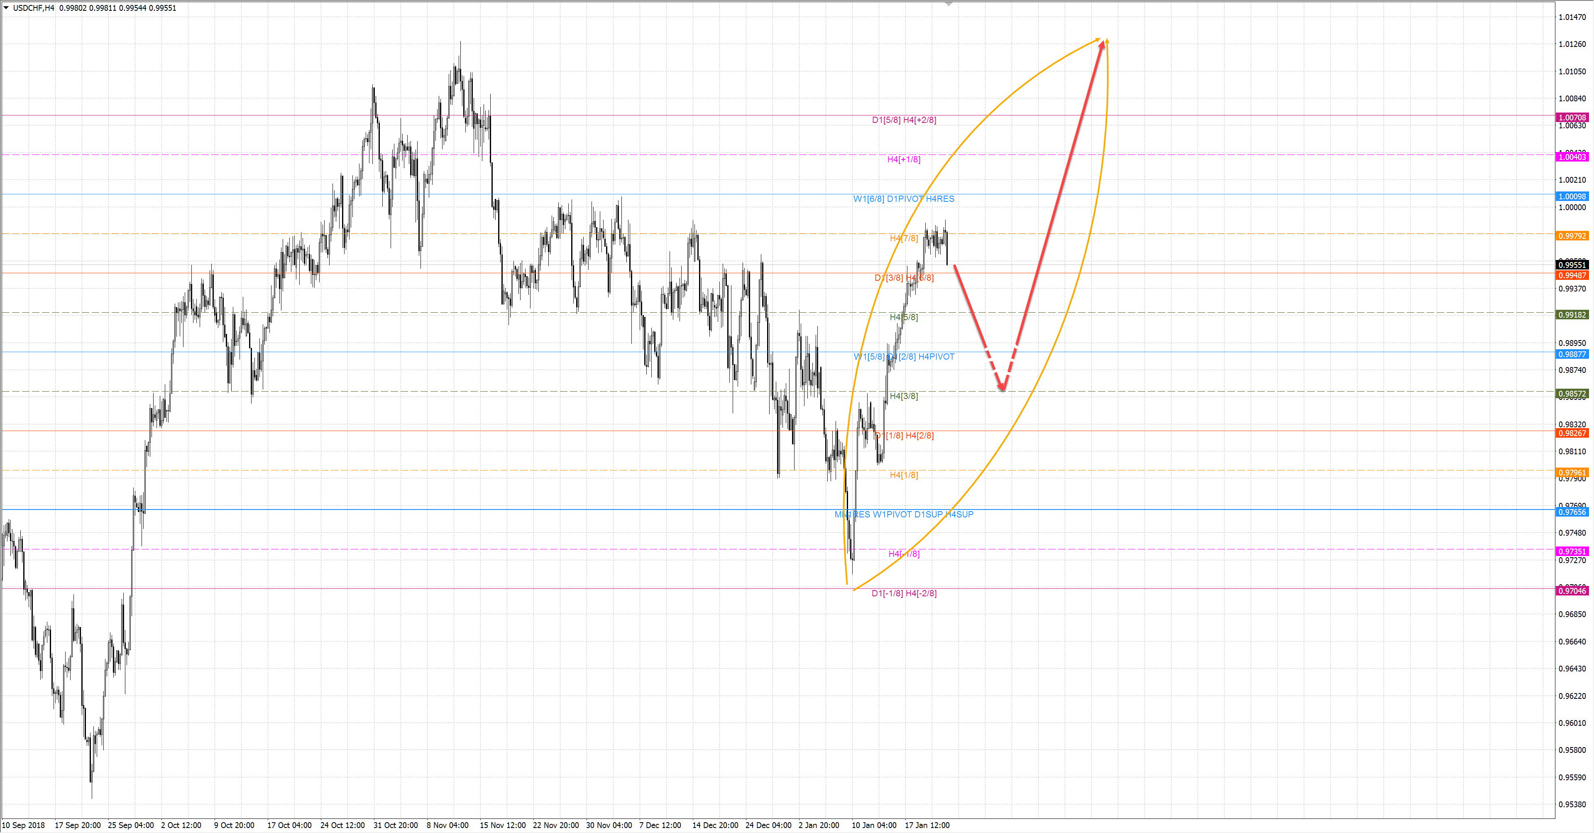Screen dimensions: 1594x833
Task: Click the blue 1.00098 price tag
Action: (x=1572, y=197)
